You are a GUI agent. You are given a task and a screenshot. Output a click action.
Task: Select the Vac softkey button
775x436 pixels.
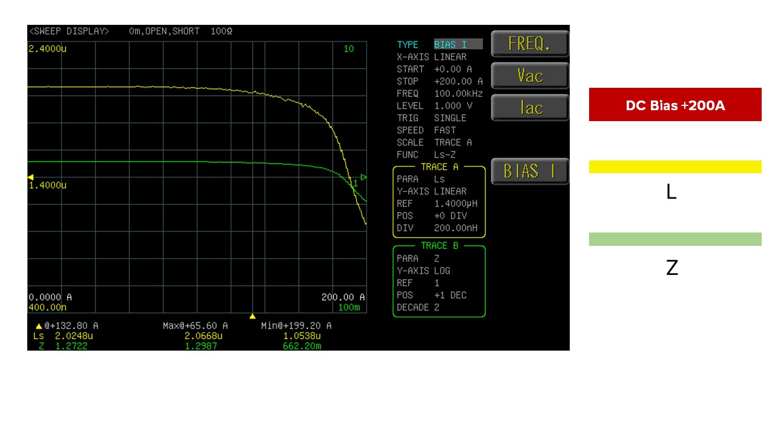tap(530, 76)
